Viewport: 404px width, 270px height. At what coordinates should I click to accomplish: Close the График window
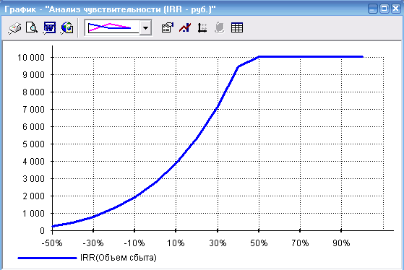click(x=396, y=9)
